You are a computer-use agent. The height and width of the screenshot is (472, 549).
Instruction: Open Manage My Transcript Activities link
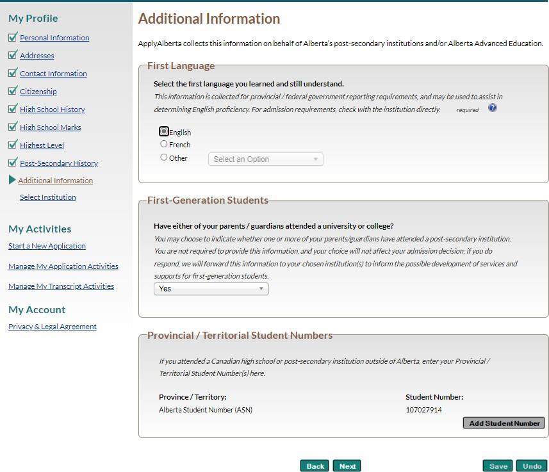[61, 286]
